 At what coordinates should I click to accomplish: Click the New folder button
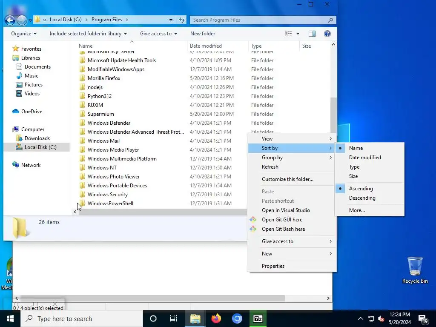pos(203,34)
